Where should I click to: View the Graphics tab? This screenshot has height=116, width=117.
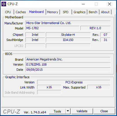[80, 12]
